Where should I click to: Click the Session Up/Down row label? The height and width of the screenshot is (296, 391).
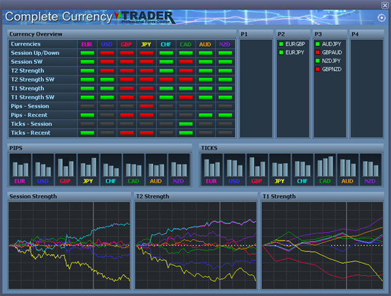click(x=35, y=53)
